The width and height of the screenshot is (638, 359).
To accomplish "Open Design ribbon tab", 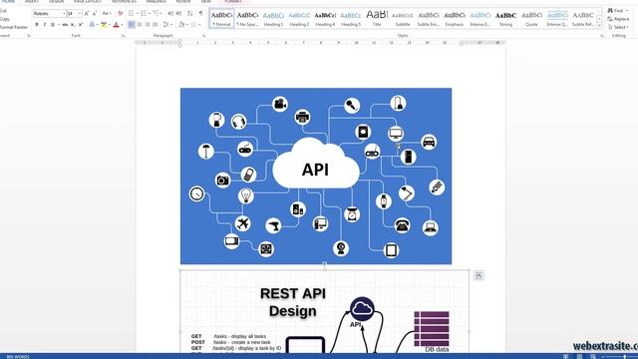I will [x=56, y=2].
